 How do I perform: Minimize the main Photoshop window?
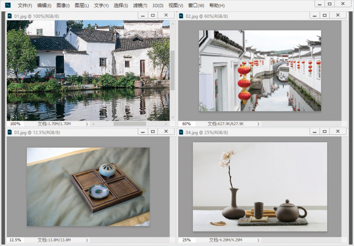pyautogui.click(x=320, y=4)
